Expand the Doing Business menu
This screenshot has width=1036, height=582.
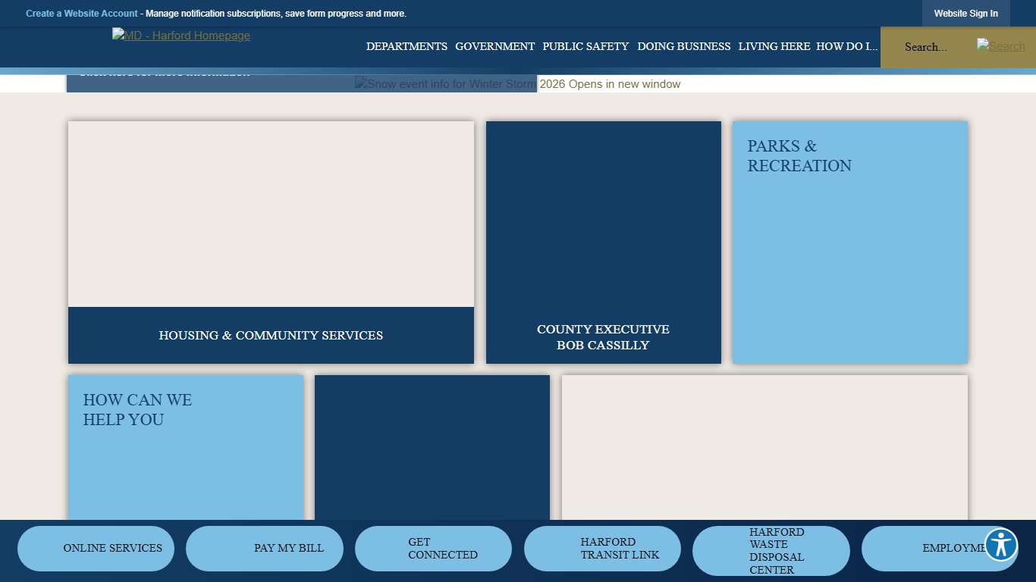tap(683, 46)
